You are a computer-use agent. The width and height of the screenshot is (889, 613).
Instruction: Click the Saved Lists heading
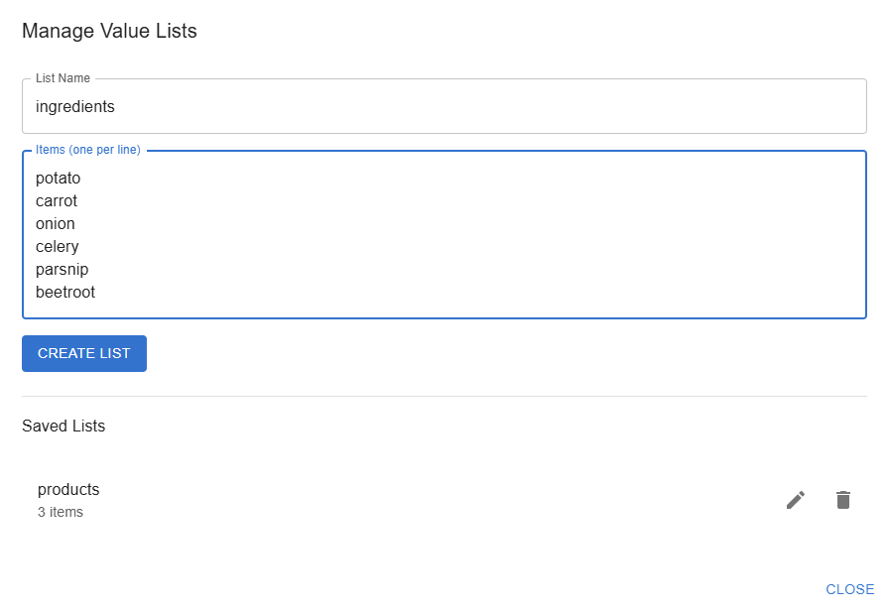coord(63,427)
